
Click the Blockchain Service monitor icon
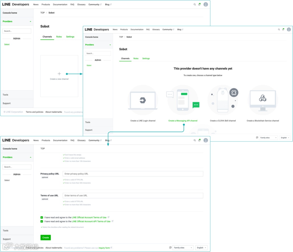263,101
